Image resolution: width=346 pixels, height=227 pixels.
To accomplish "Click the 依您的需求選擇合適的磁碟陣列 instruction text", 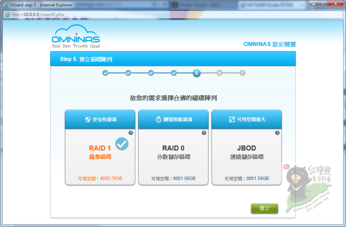I will pyautogui.click(x=173, y=98).
